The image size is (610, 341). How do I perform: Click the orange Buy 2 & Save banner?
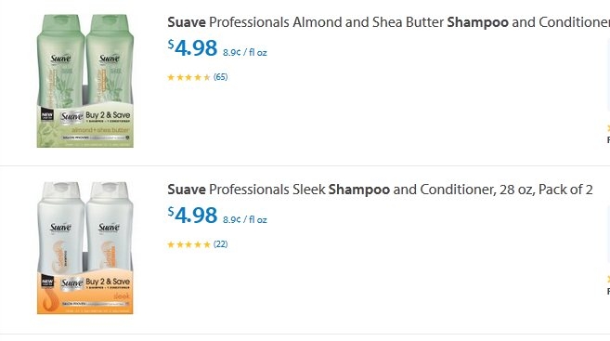(x=85, y=292)
